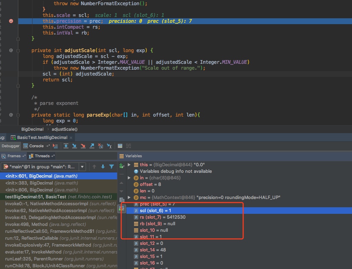Close BasicTest.testBigDecimal session tab
Screen dimensions: 352x269
click(71, 138)
